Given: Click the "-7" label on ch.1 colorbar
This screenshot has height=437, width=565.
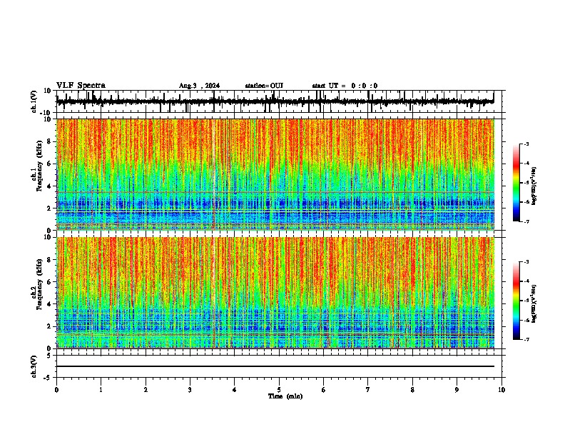Looking at the screenshot, I should pyautogui.click(x=526, y=221).
